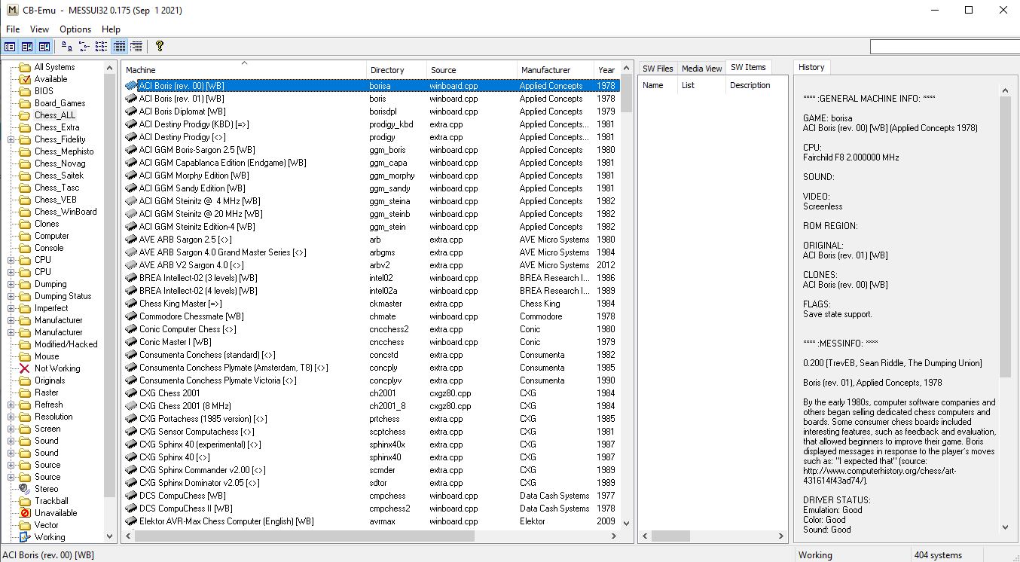Click the search input field at top right
Screen dimensions: 1020x562
[945, 47]
